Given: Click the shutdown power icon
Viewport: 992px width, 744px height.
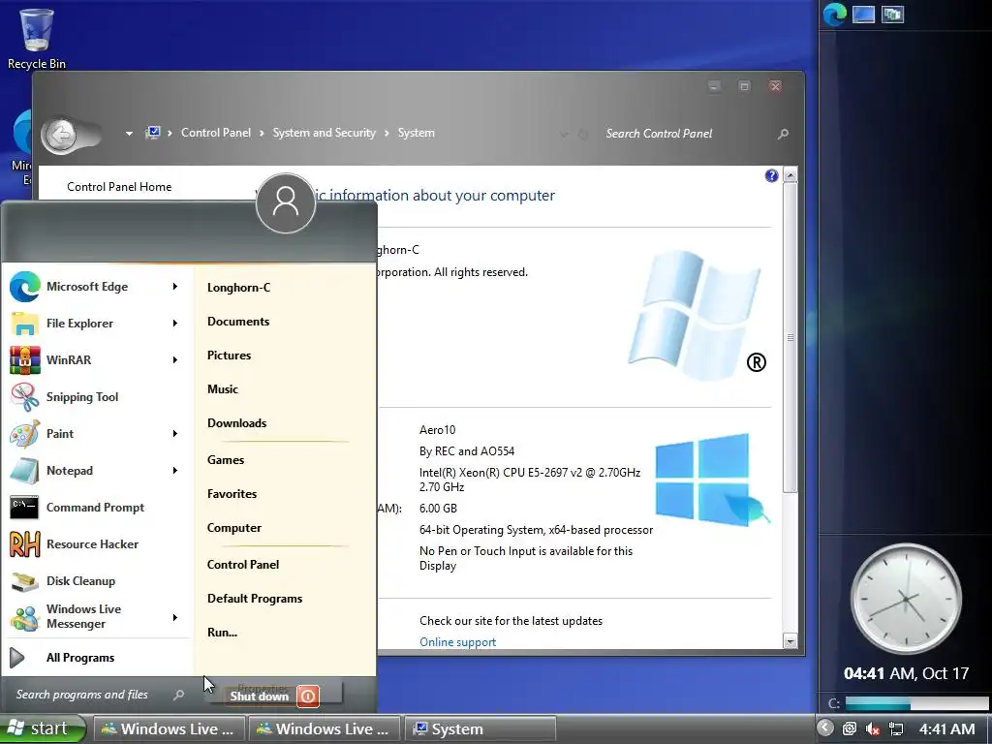Looking at the screenshot, I should click(x=308, y=696).
